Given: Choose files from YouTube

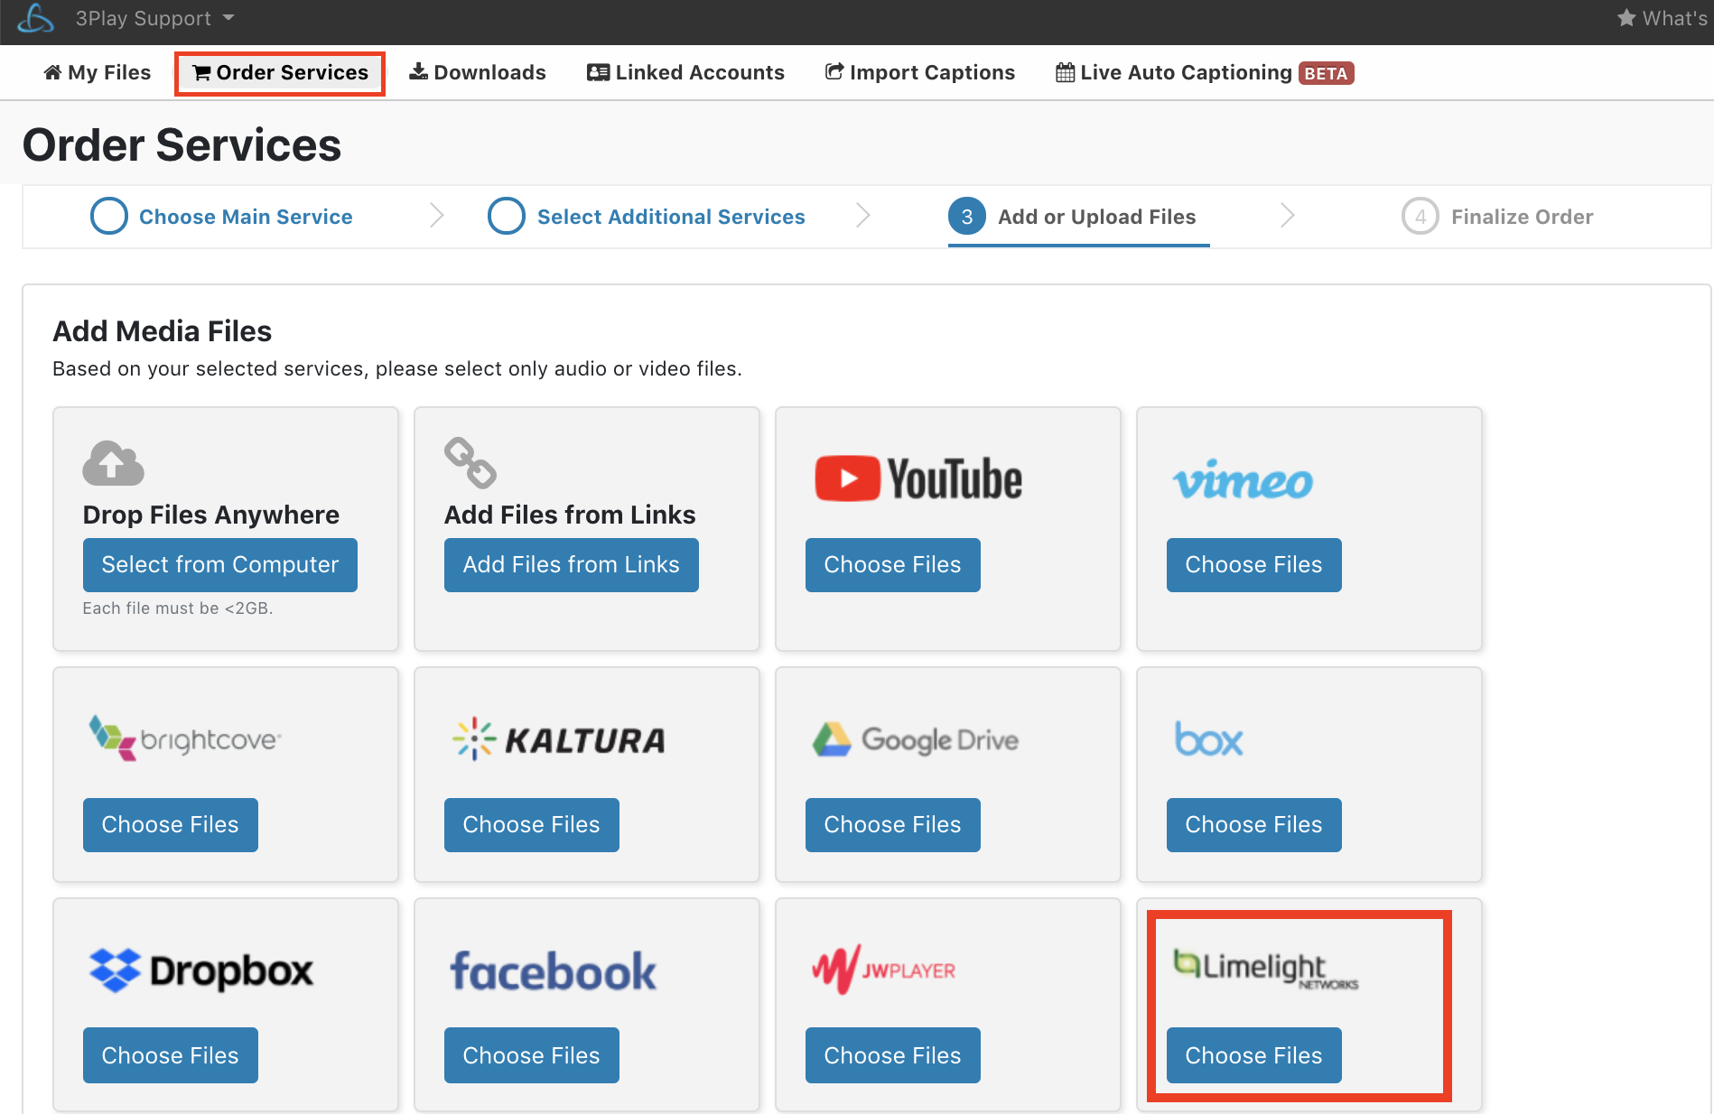Looking at the screenshot, I should tap(893, 565).
